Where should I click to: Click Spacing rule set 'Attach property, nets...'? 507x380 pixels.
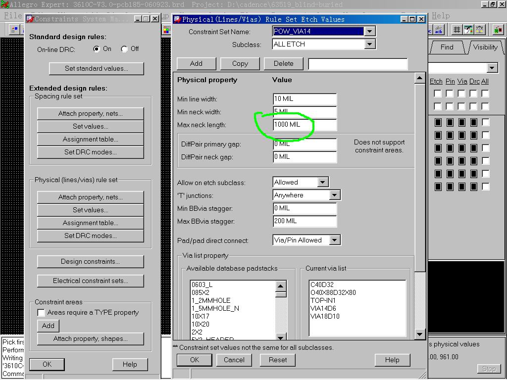point(90,113)
